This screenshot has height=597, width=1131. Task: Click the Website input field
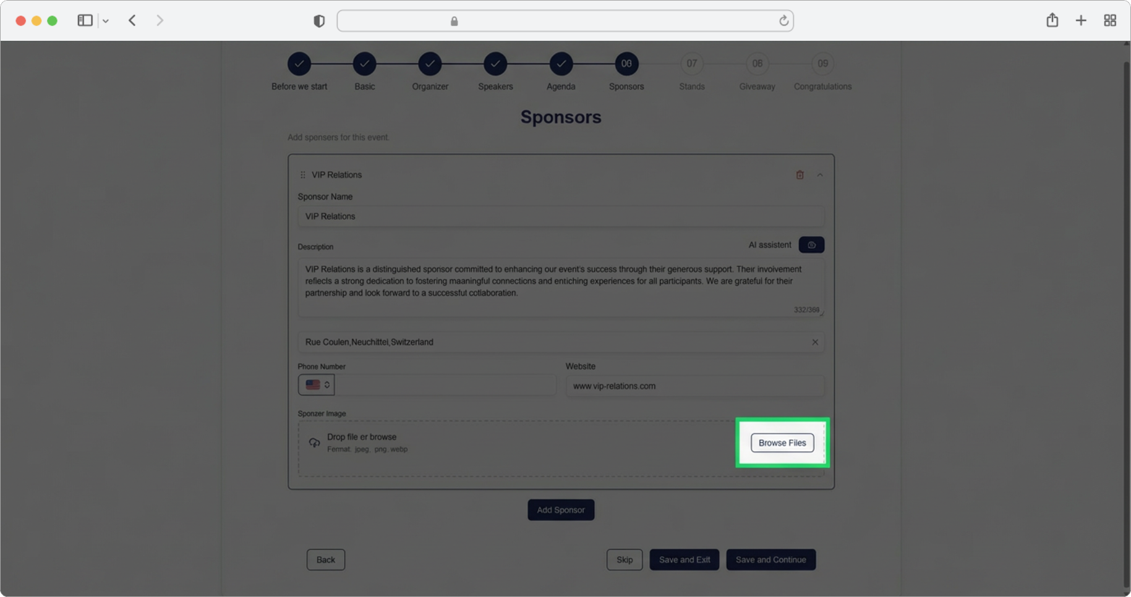(694, 386)
